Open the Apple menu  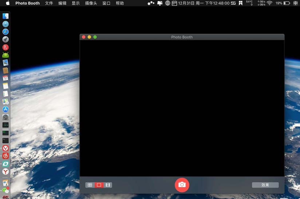(8, 3)
